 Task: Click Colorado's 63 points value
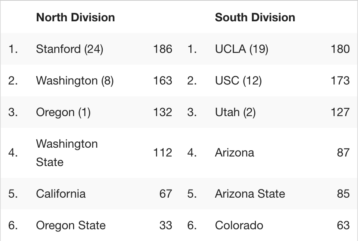343,225
